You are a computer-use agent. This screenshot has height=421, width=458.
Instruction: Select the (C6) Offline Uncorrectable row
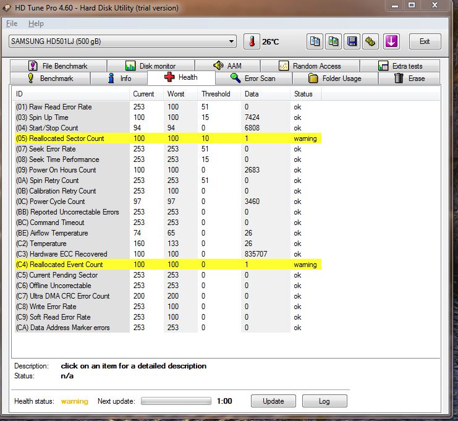coord(168,286)
